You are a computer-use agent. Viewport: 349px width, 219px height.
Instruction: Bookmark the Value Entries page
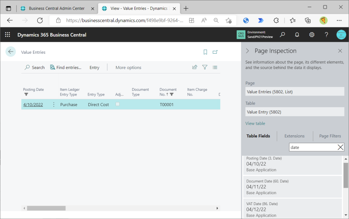coord(205,52)
